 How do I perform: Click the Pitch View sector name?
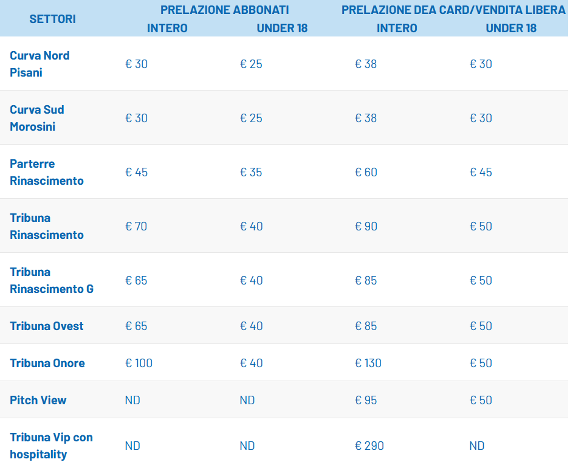(38, 400)
